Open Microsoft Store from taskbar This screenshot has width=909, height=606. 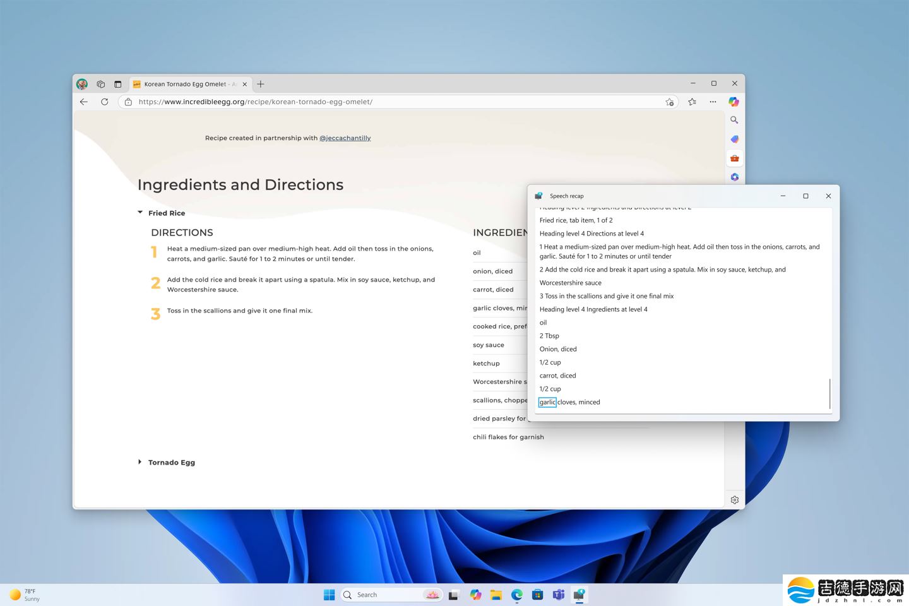(537, 595)
